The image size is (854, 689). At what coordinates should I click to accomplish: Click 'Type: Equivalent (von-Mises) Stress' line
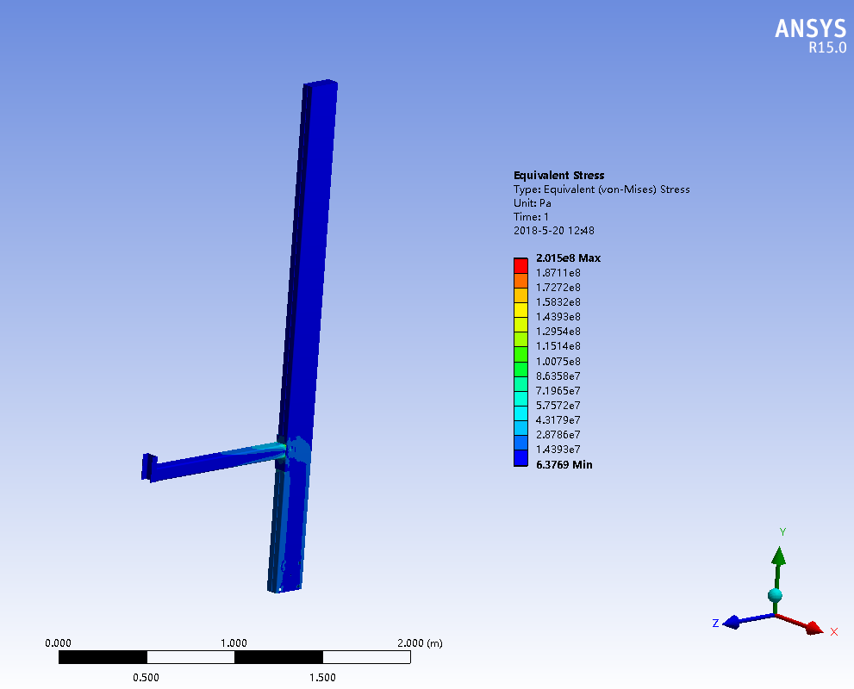click(x=602, y=189)
